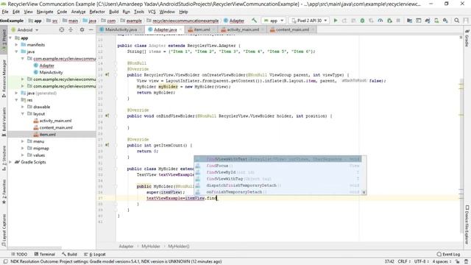Click the Make Project hammer icon
Image resolution: width=471 pixels, height=265 pixels.
pyautogui.click(x=254, y=21)
